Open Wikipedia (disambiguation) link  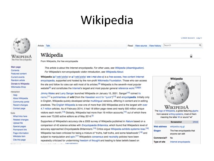point(129,68)
